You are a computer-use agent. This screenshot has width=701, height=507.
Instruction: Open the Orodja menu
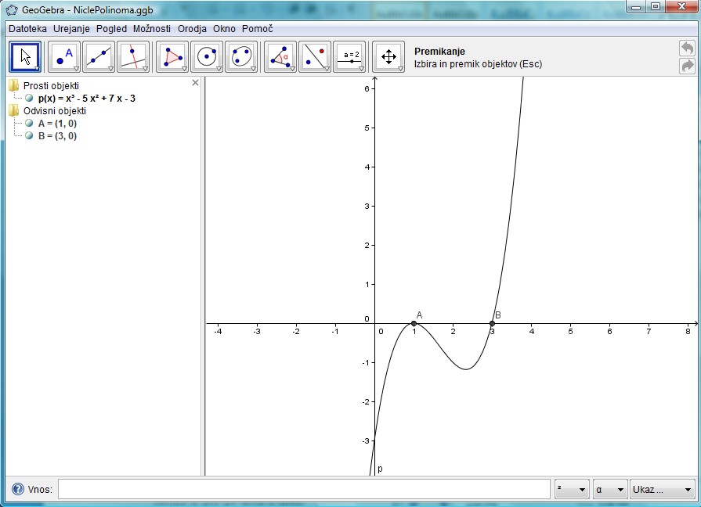point(192,28)
